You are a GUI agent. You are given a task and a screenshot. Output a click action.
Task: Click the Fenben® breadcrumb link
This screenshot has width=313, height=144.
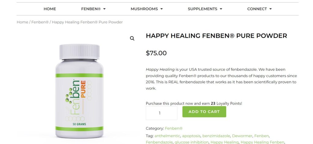pos(40,22)
